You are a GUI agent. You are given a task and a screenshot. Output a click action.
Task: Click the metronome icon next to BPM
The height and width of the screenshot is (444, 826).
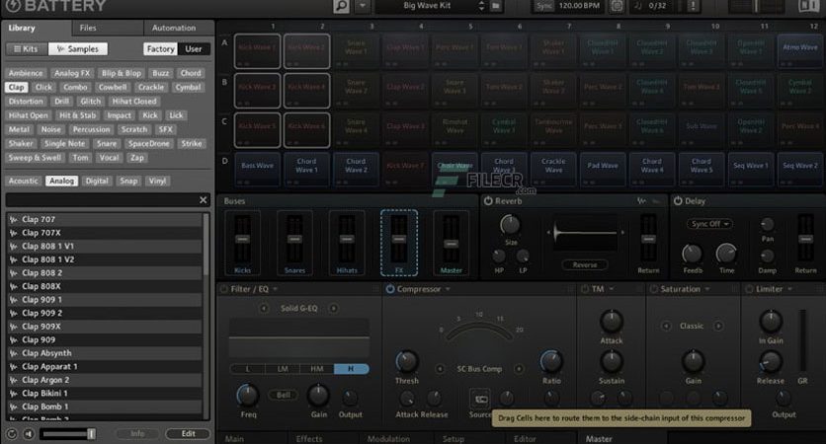click(617, 6)
